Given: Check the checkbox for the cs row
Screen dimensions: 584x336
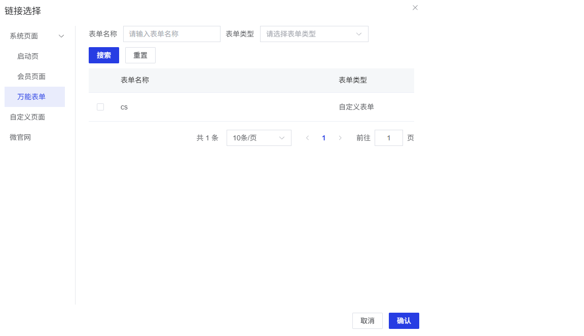Looking at the screenshot, I should tap(100, 107).
